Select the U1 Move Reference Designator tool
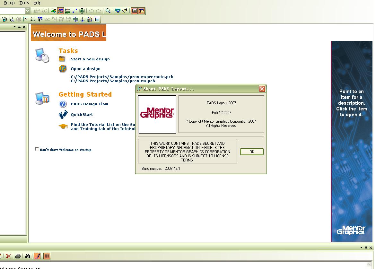Image resolution: width=376 pixels, height=269 pixels. click(12, 19)
